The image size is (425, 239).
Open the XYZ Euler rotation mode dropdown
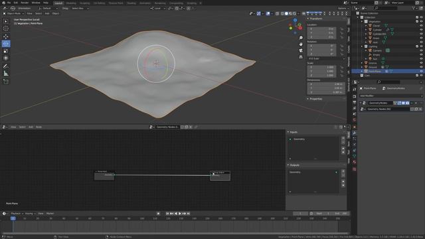click(x=326, y=58)
